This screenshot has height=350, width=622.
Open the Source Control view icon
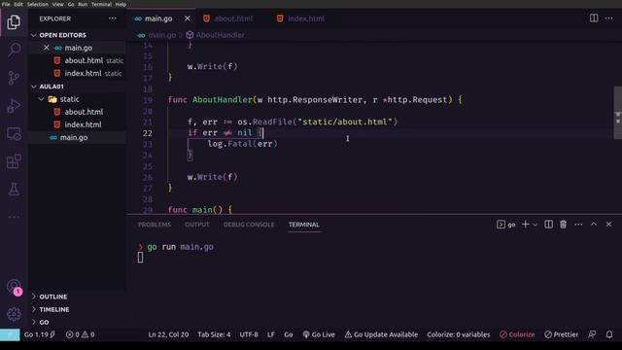coord(14,78)
